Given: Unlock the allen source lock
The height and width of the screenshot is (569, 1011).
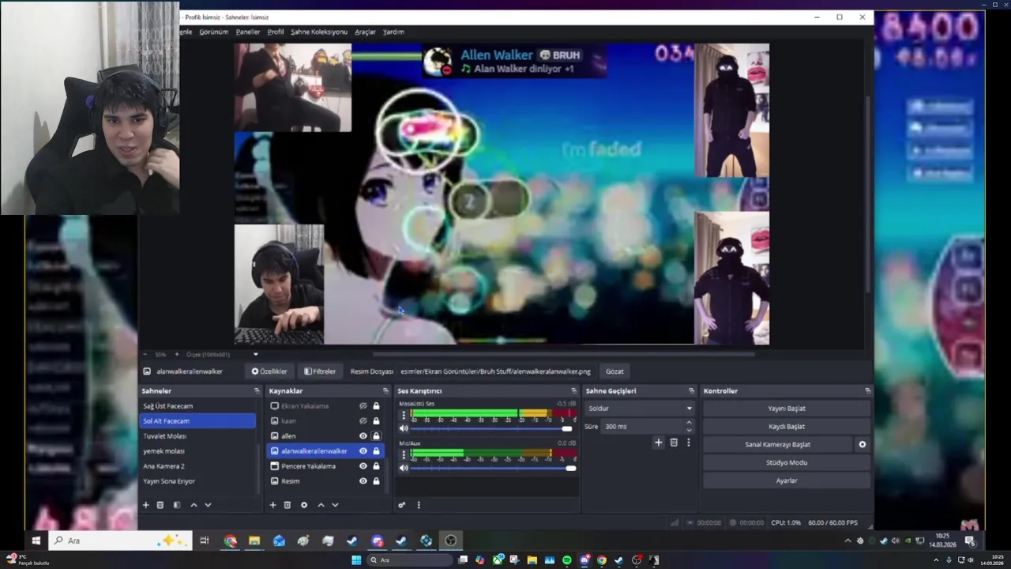Looking at the screenshot, I should click(x=376, y=436).
